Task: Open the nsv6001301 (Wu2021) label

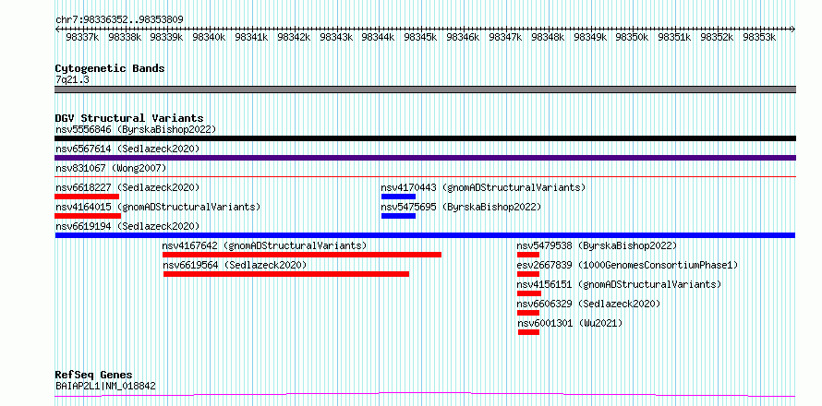Action: point(570,323)
